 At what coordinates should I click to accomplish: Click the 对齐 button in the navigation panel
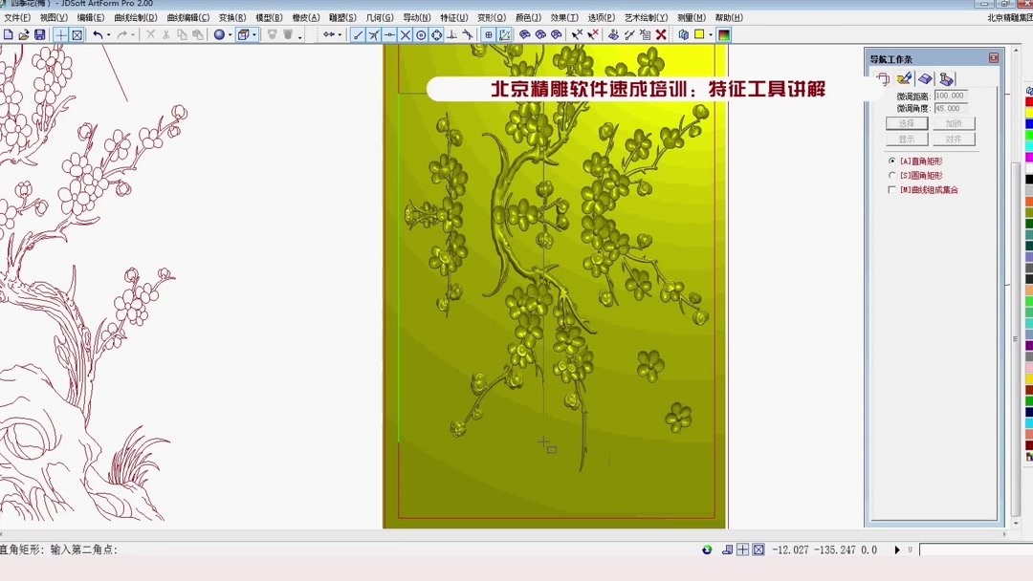tap(953, 139)
